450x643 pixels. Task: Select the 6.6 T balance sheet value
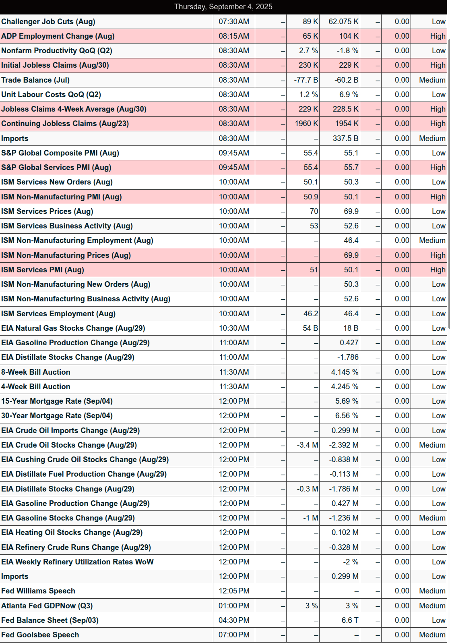350,620
